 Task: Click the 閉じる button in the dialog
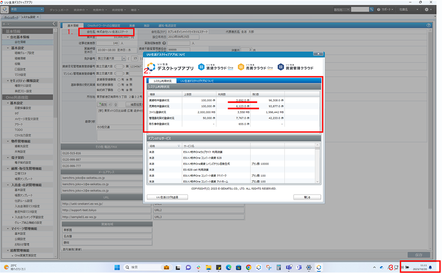[x=307, y=198]
